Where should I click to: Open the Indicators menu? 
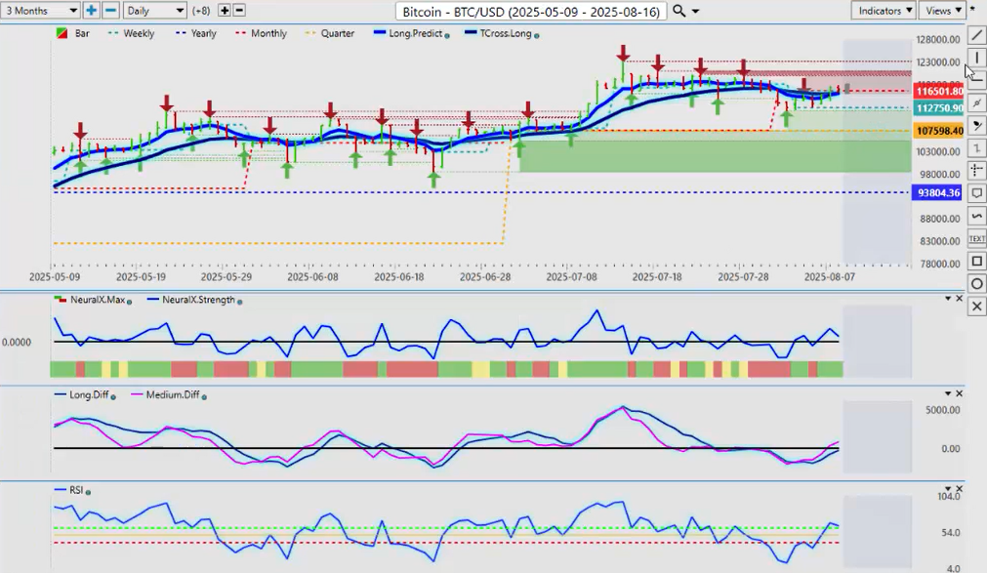pyautogui.click(x=883, y=11)
